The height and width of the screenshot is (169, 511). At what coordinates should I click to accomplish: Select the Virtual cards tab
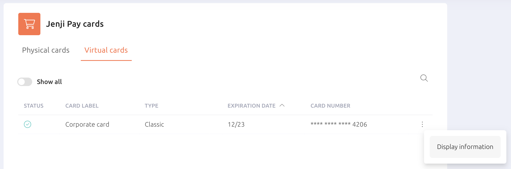pos(106,50)
